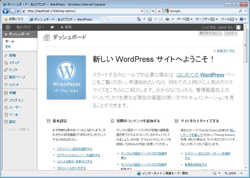Open the 100% zoom level control

233,173
